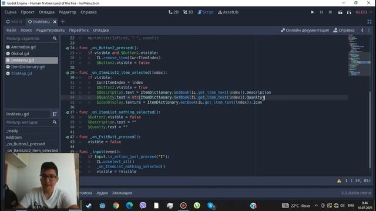This screenshot has height=211, width=376.
Task: Click signal connection icon on line 24
Action: click(x=68, y=48)
